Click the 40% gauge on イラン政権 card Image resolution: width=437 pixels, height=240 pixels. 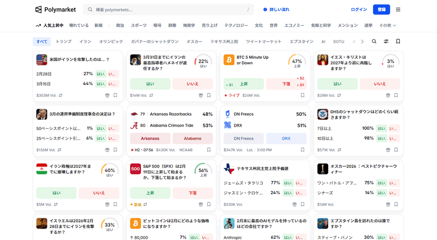[110, 170]
